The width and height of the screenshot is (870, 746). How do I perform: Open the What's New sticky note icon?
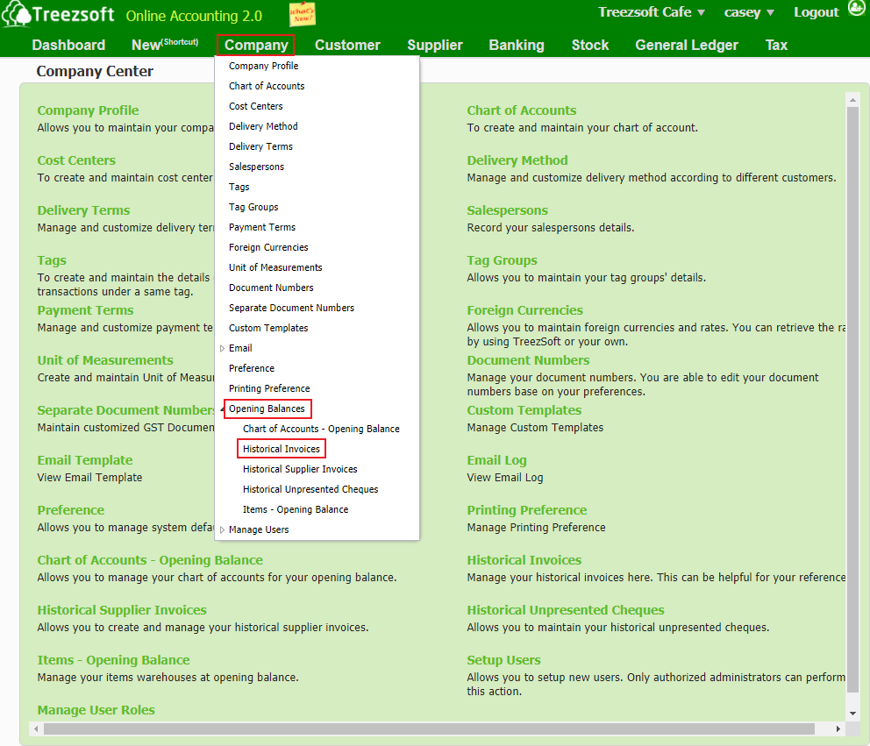pyautogui.click(x=302, y=14)
